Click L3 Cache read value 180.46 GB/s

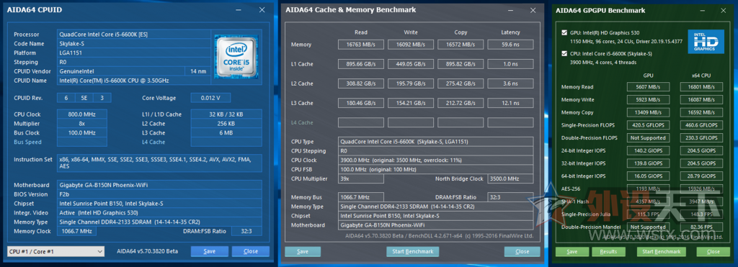pyautogui.click(x=361, y=103)
